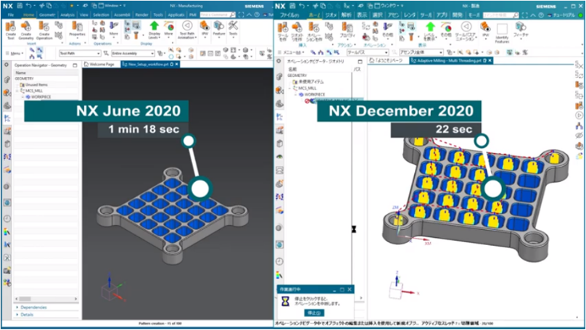The width and height of the screenshot is (586, 330).
Task: Open Properties in the English NX ribbon
Action: point(77,29)
